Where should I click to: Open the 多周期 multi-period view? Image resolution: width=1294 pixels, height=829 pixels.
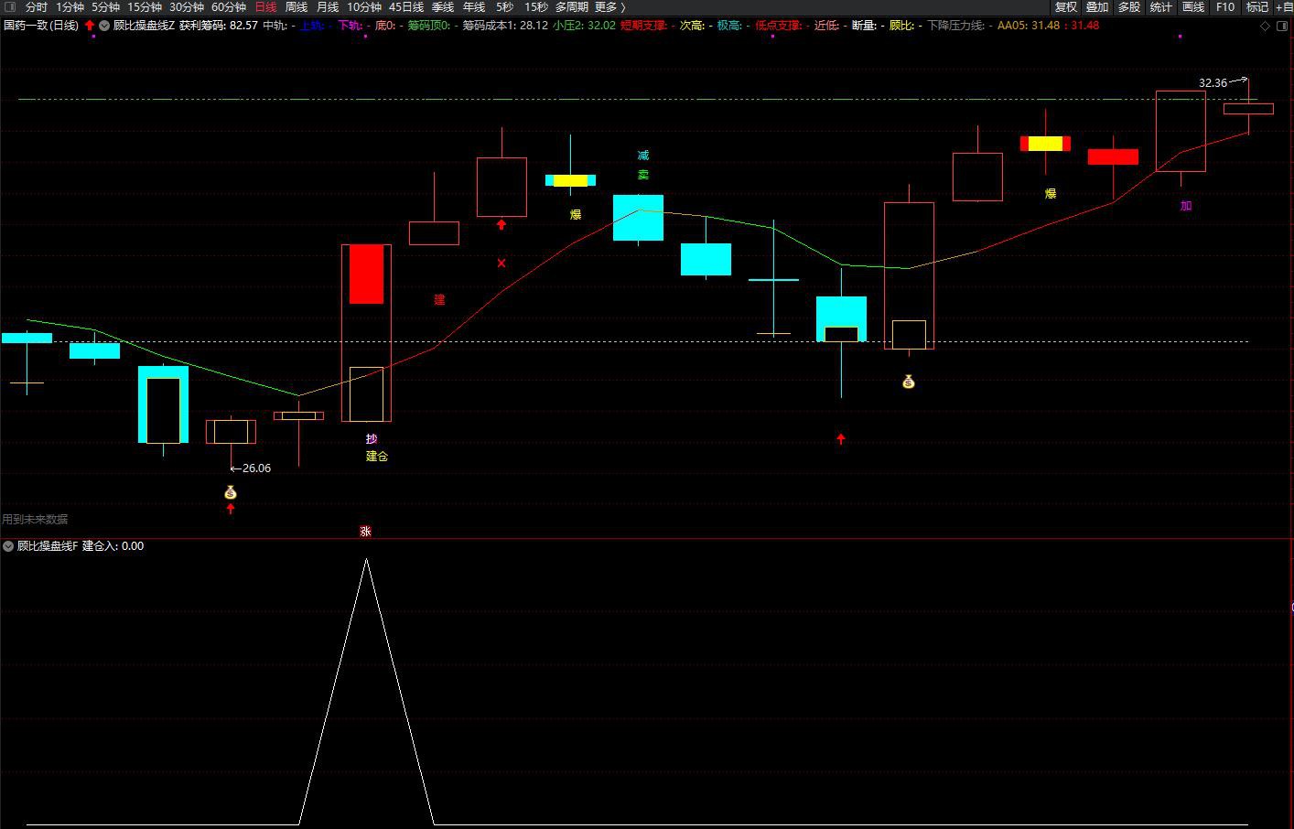[x=572, y=7]
